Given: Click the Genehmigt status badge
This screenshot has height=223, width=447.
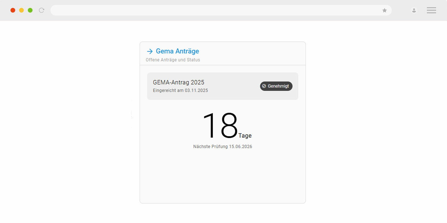Looking at the screenshot, I should point(276,86).
